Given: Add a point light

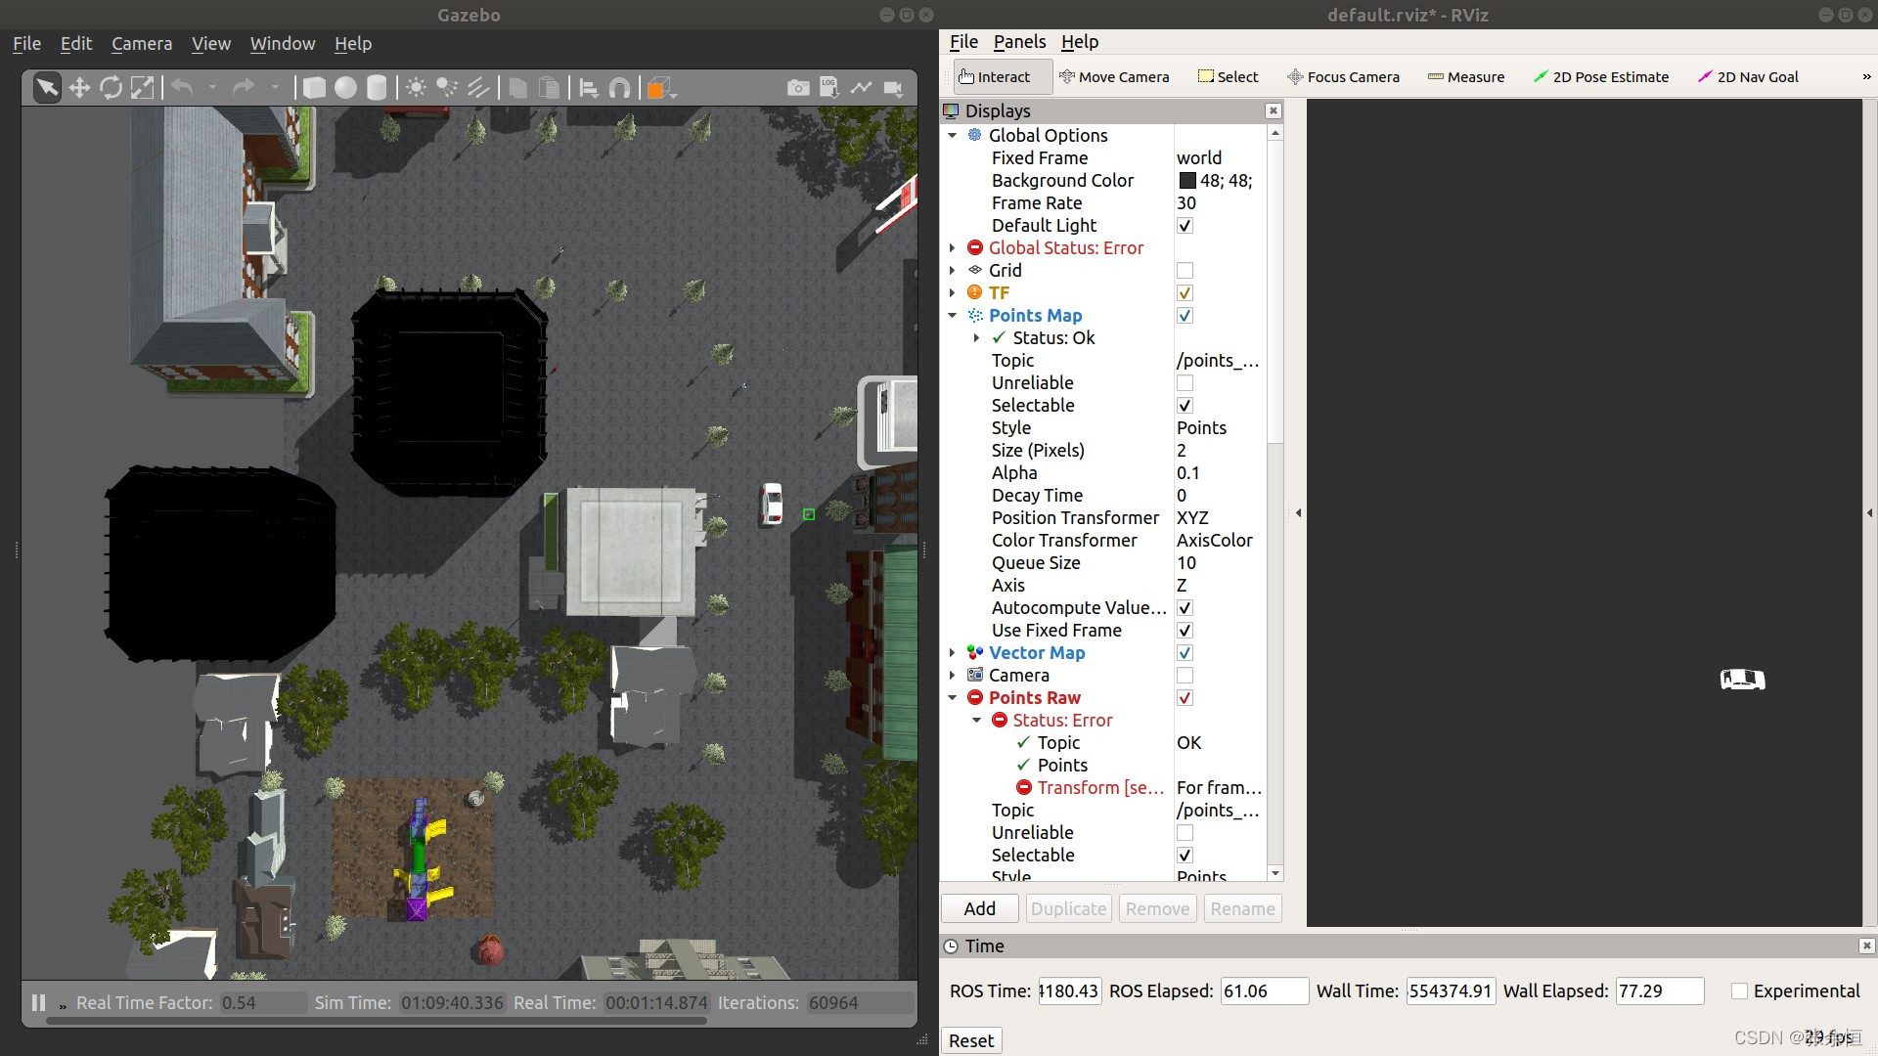Looking at the screenshot, I should pos(416,88).
